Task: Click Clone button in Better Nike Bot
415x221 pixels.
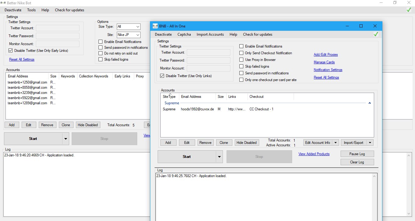Action: [66, 125]
